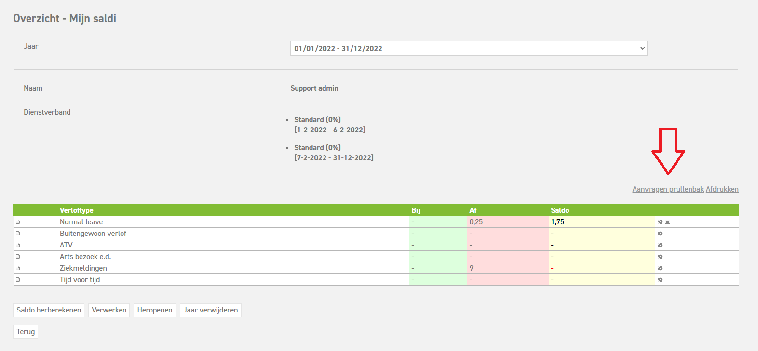Viewport: 758px width, 351px height.
Task: Click the gear icon in ATV row
Action: (660, 245)
